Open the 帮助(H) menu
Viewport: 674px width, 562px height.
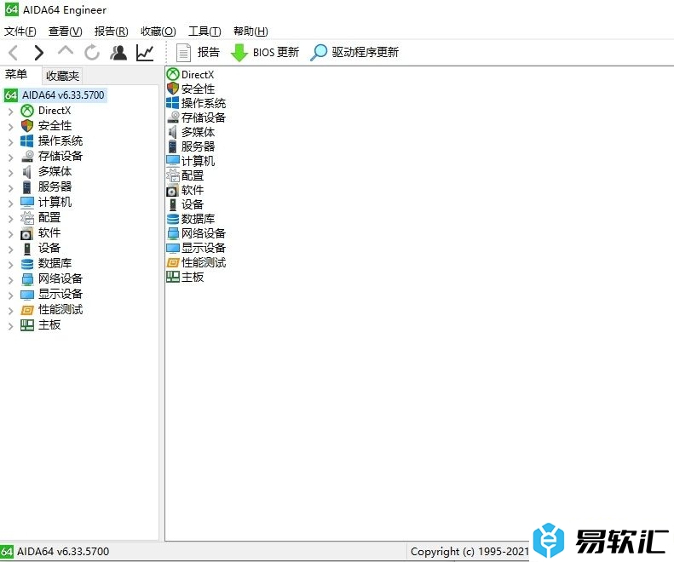[251, 32]
